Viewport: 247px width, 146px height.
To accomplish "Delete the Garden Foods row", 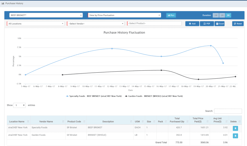I will click(235, 136).
